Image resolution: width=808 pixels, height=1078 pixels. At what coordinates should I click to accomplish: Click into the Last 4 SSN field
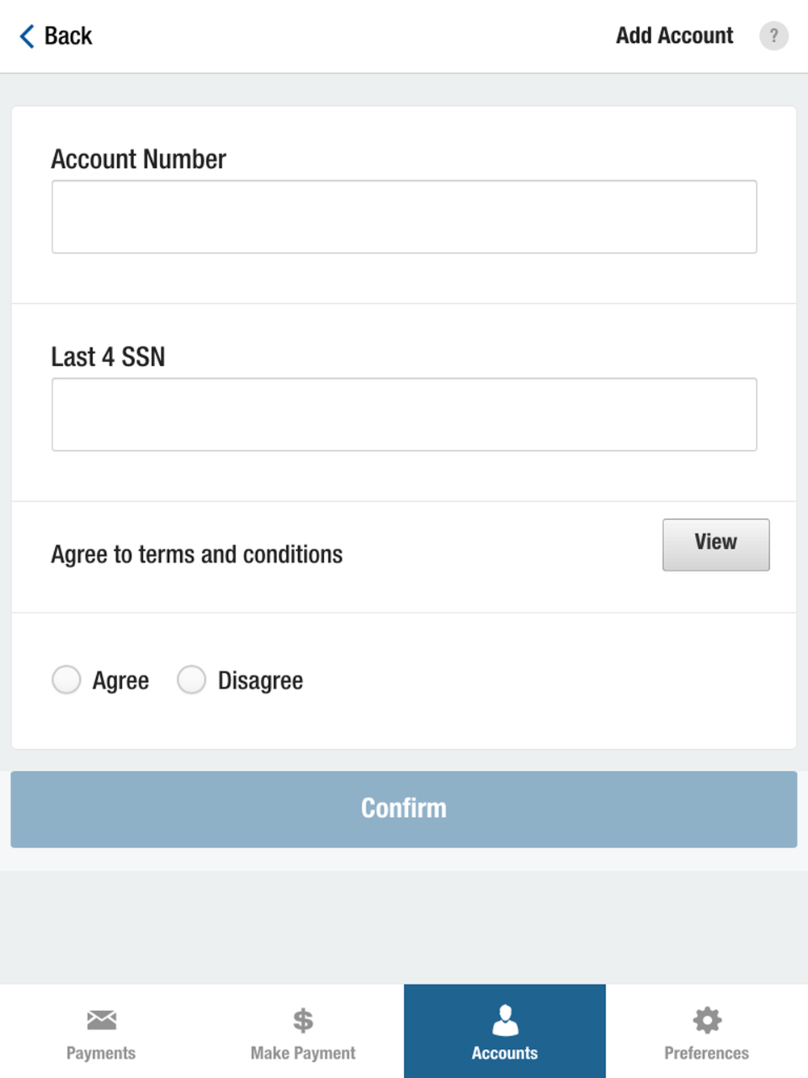click(x=404, y=415)
